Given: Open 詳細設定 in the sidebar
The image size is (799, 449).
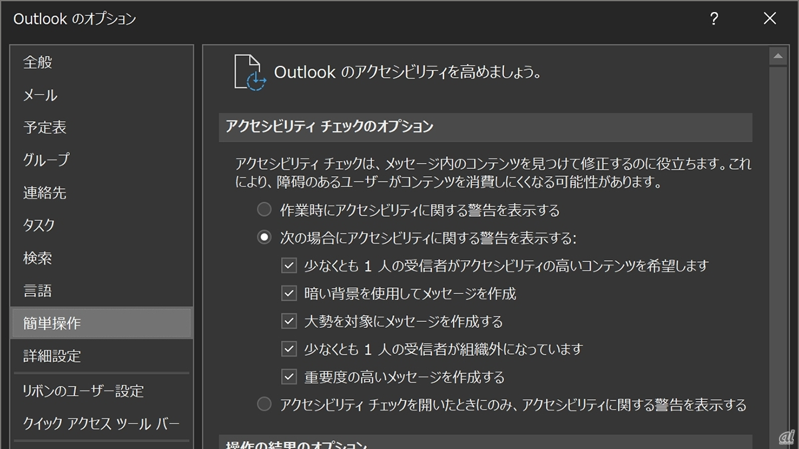Looking at the screenshot, I should [102, 356].
